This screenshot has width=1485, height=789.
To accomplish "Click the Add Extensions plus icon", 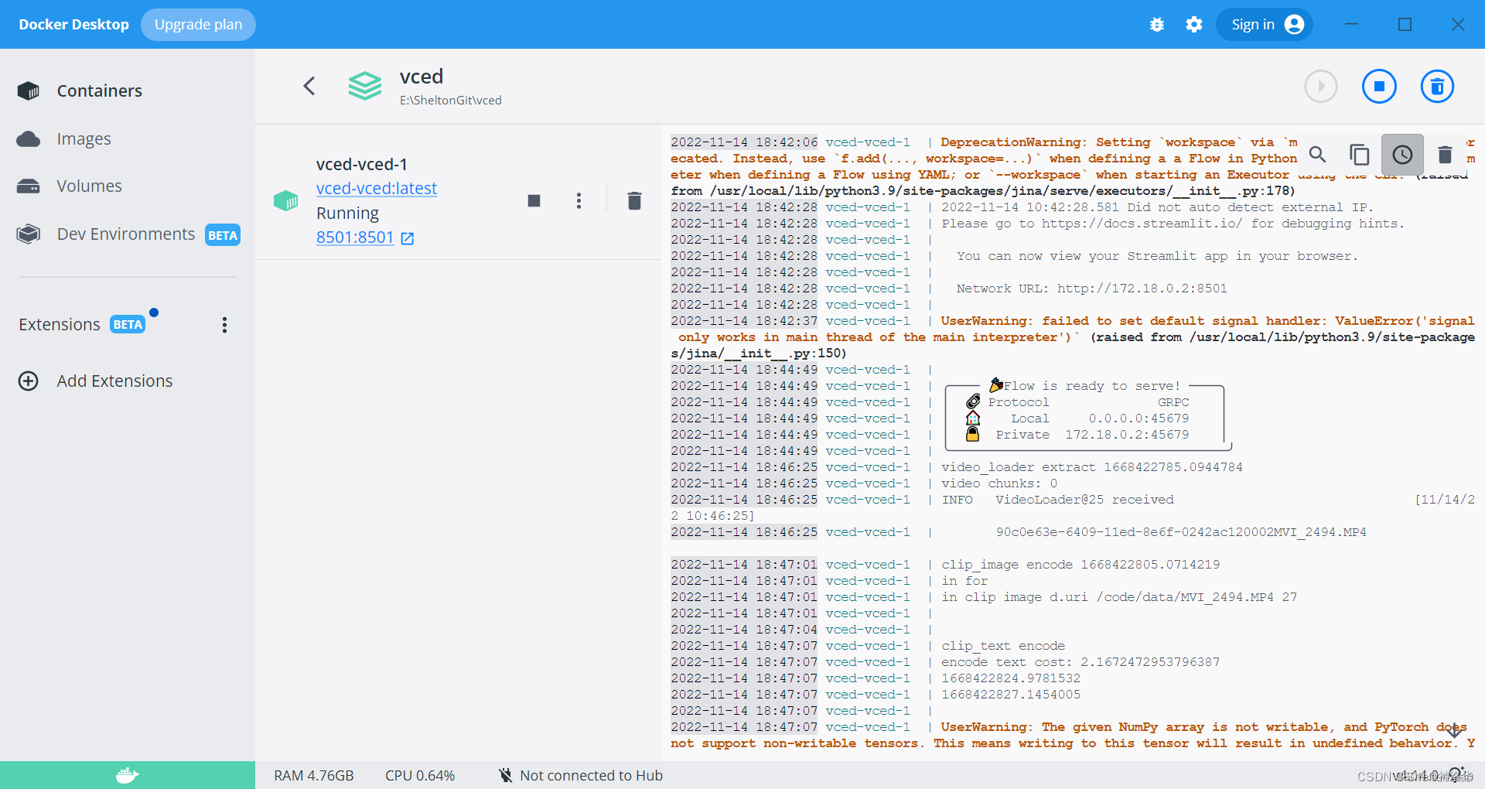I will (29, 381).
